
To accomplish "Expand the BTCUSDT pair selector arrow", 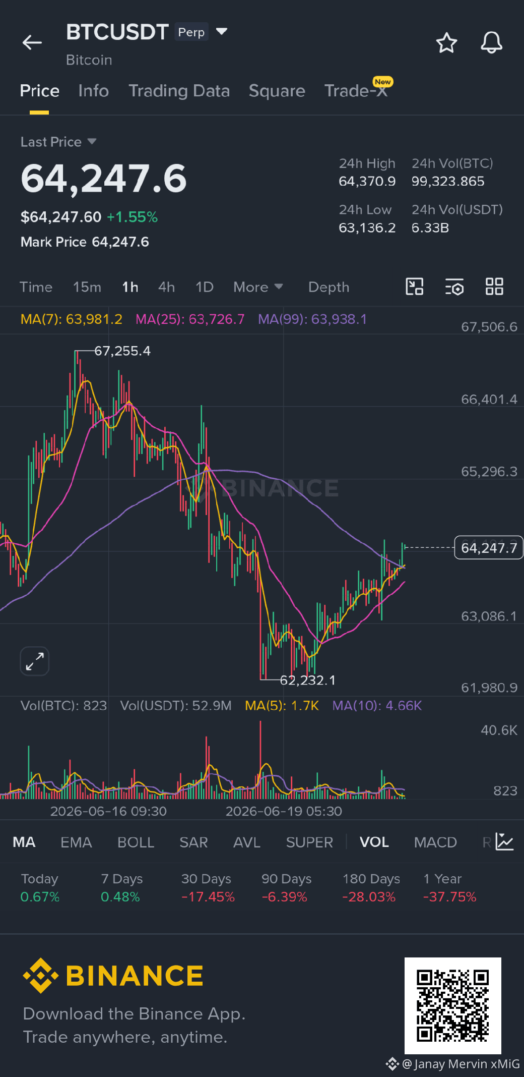I will (x=222, y=32).
